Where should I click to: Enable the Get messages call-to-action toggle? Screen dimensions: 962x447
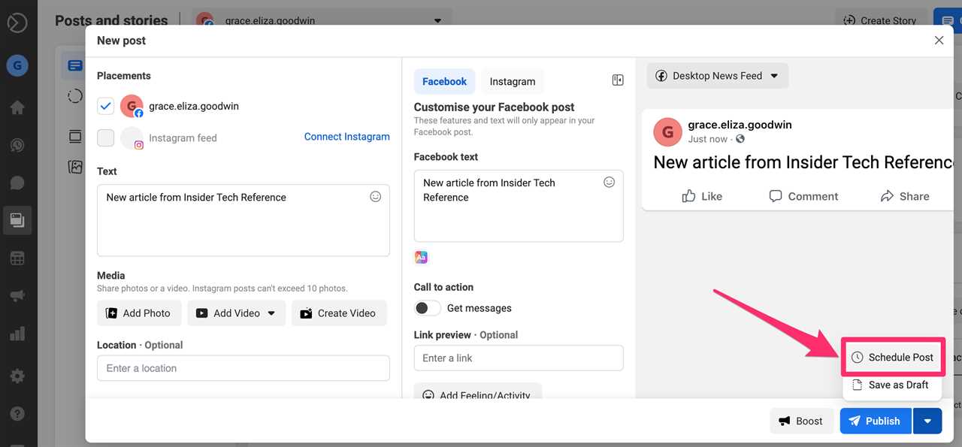click(x=427, y=307)
